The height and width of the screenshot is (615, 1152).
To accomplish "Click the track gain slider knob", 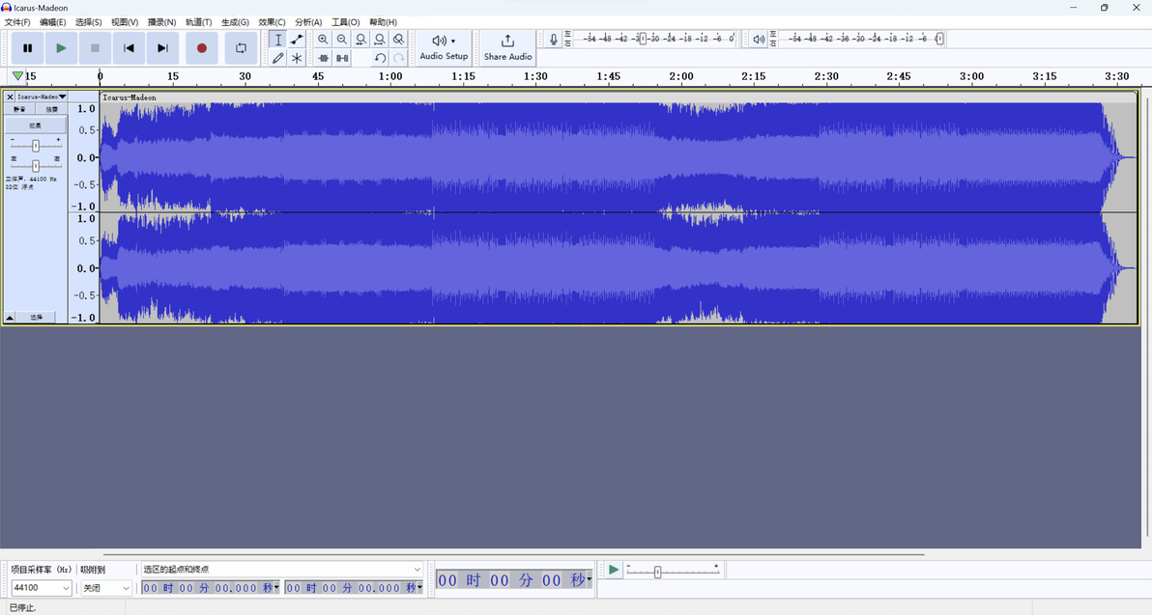I will coord(35,146).
